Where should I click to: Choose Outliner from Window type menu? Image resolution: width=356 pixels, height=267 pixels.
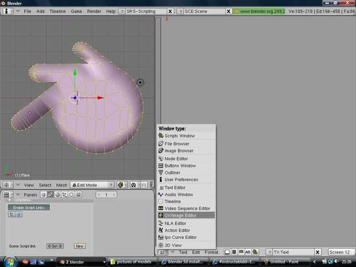pos(186,173)
